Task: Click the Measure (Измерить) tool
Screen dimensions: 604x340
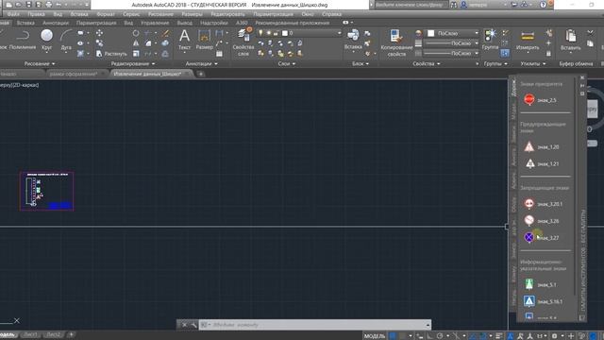Action: (x=528, y=40)
